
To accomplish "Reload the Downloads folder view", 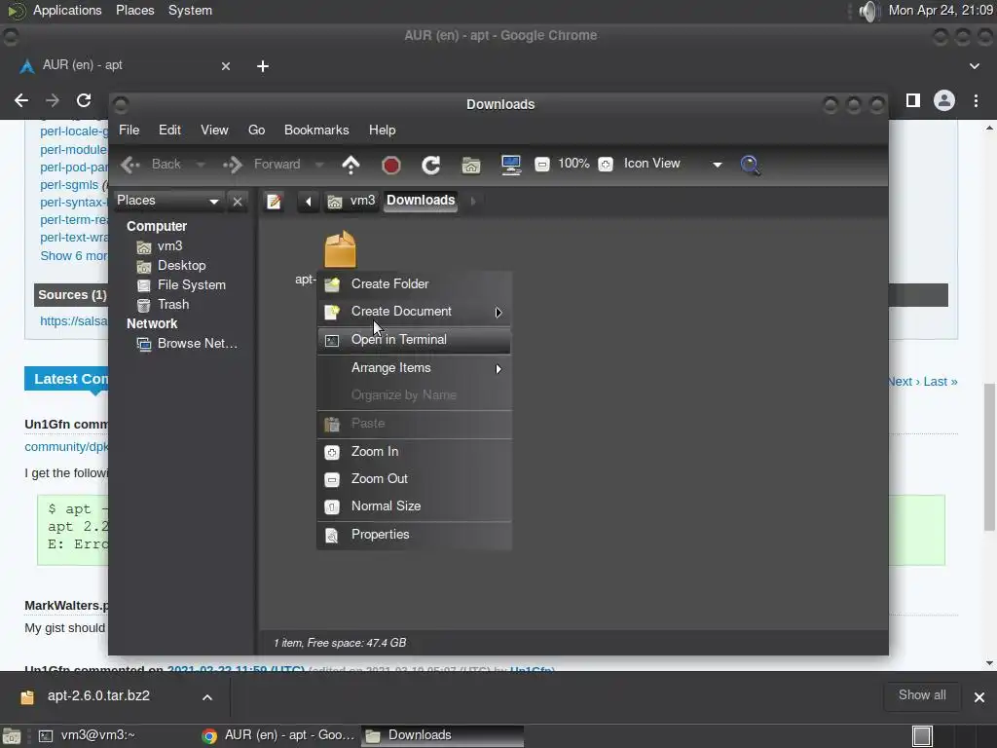I will 431,166.
